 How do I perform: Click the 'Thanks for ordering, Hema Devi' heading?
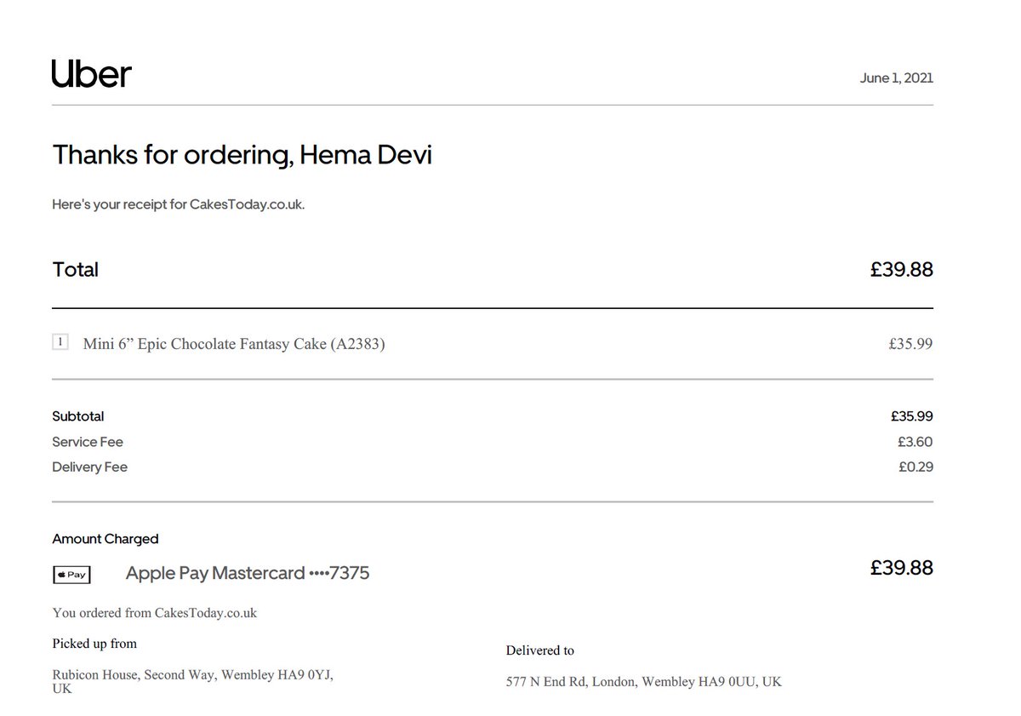(242, 155)
